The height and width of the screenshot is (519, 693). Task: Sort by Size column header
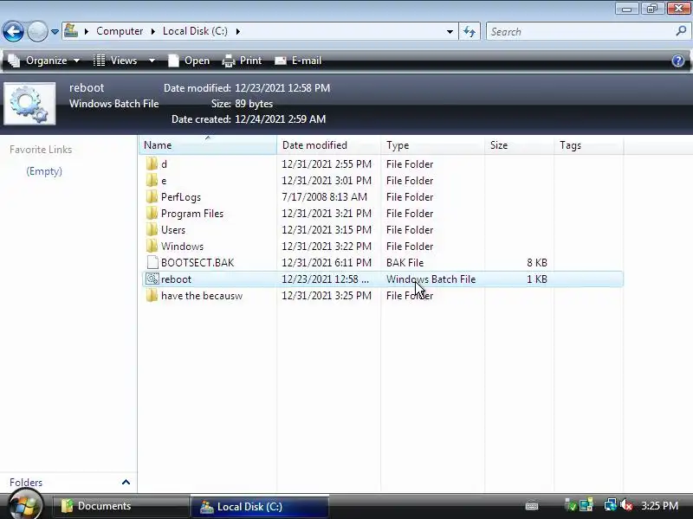[x=519, y=145]
